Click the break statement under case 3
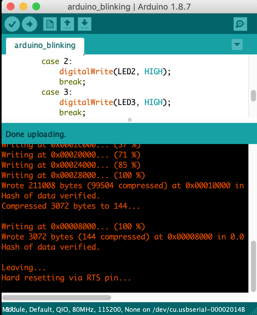 point(72,113)
